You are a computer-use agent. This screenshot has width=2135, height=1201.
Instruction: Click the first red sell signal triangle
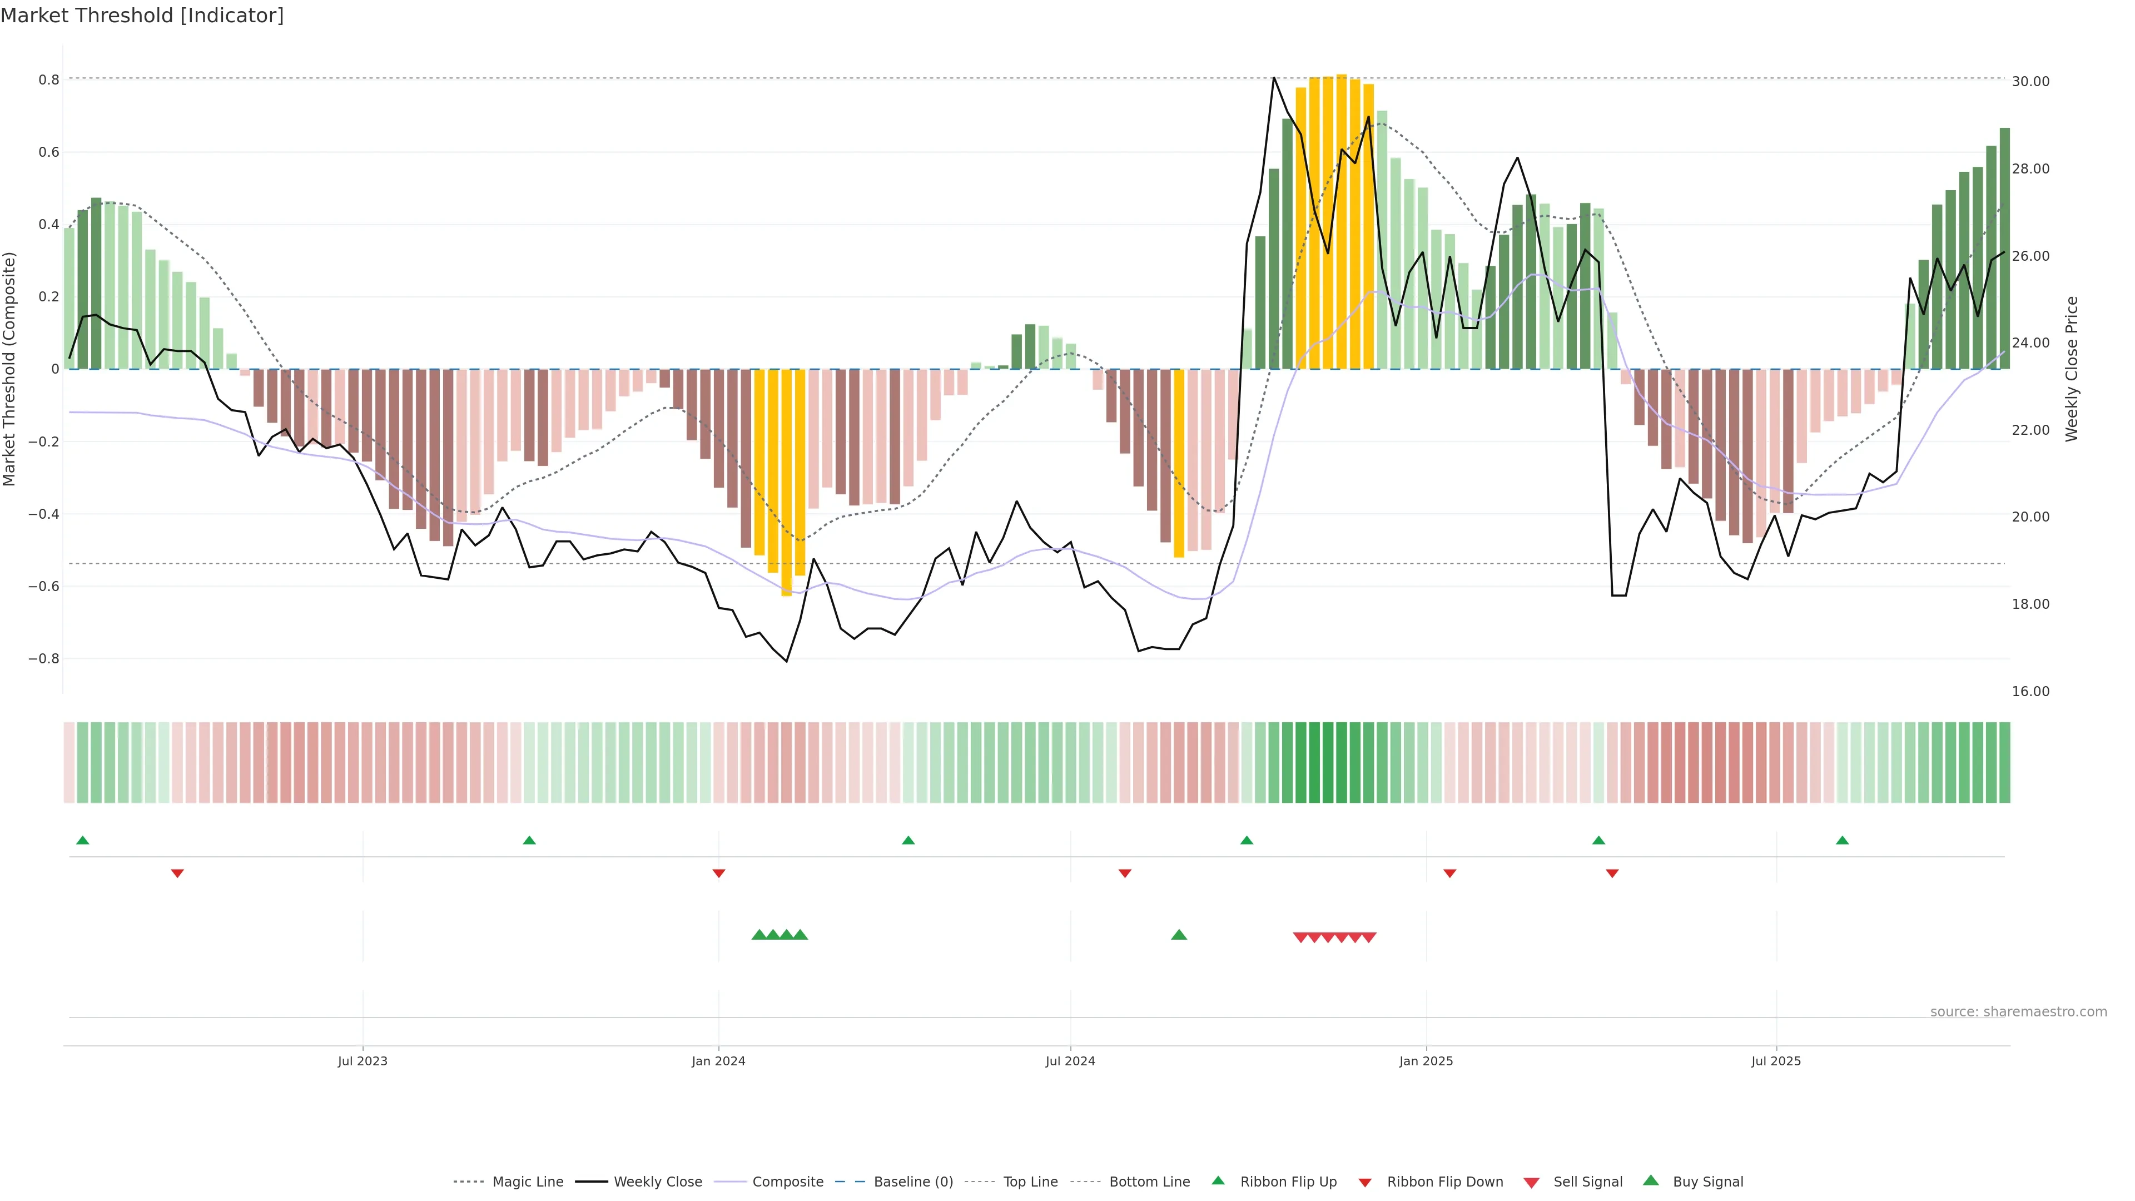(x=1300, y=937)
